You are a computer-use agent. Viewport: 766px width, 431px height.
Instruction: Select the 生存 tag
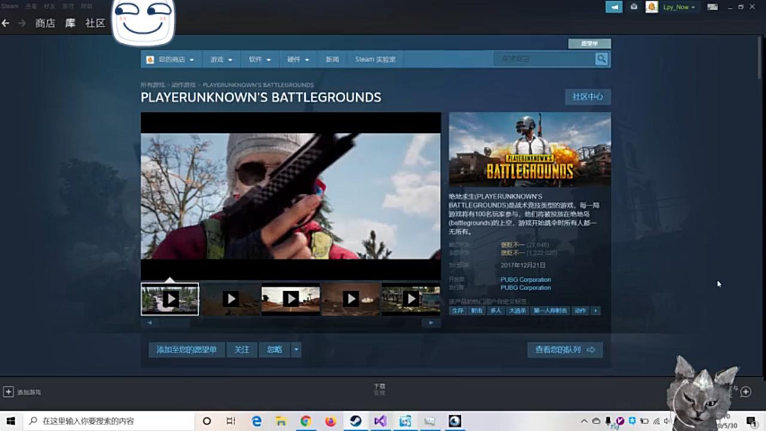458,311
